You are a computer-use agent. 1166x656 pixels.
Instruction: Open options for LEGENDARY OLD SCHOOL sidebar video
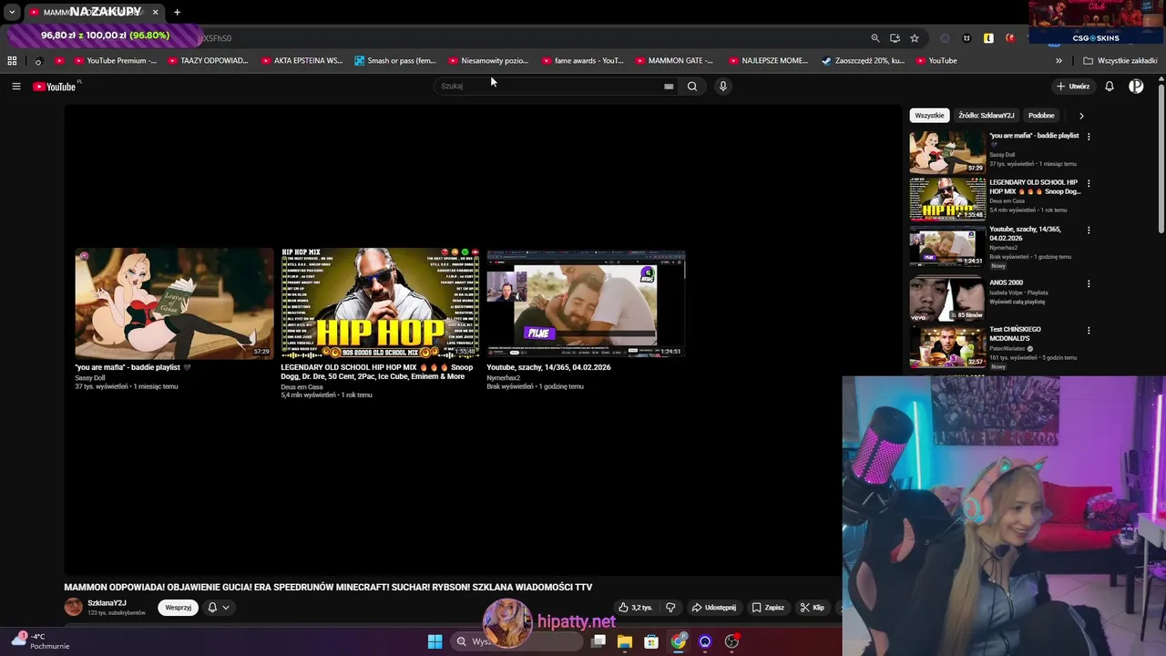[x=1089, y=183]
